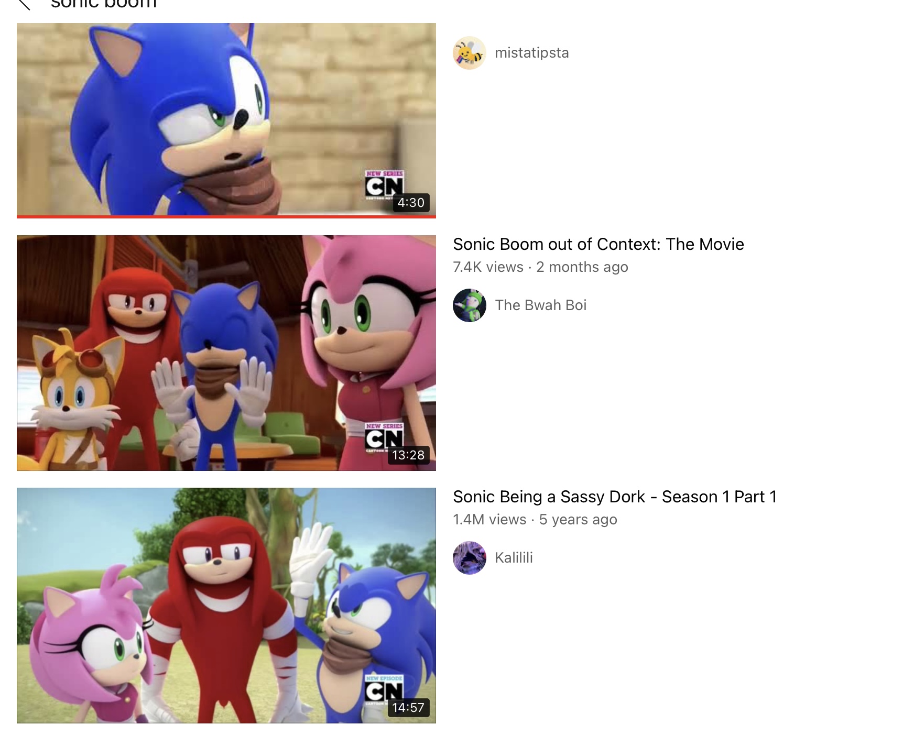914x736 pixels.
Task: Play the thumbnail with Tails and Amy
Action: point(226,353)
